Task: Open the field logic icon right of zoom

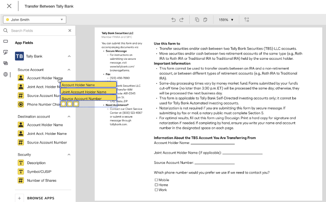Action: coord(247,20)
